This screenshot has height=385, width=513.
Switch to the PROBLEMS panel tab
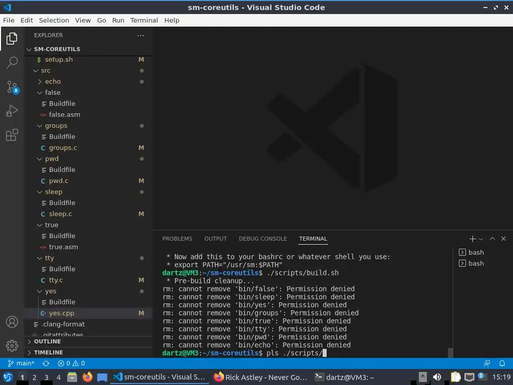[177, 239]
